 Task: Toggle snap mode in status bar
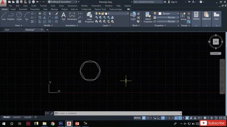point(148,118)
